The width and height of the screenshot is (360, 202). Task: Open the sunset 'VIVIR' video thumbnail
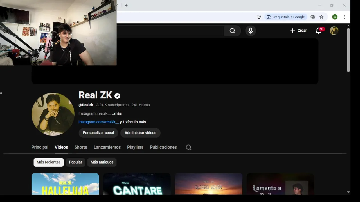[208, 184]
